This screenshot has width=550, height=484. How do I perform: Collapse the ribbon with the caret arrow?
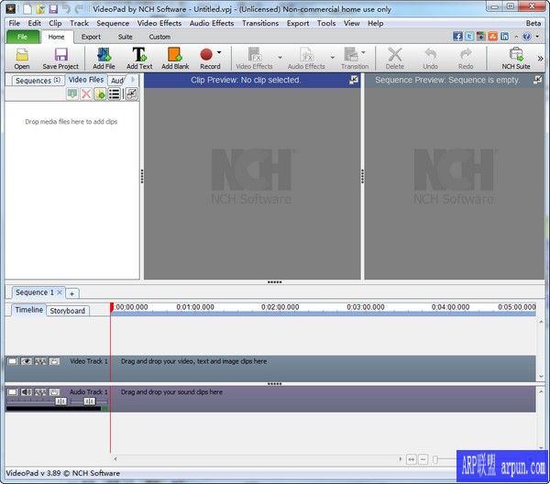click(x=516, y=37)
